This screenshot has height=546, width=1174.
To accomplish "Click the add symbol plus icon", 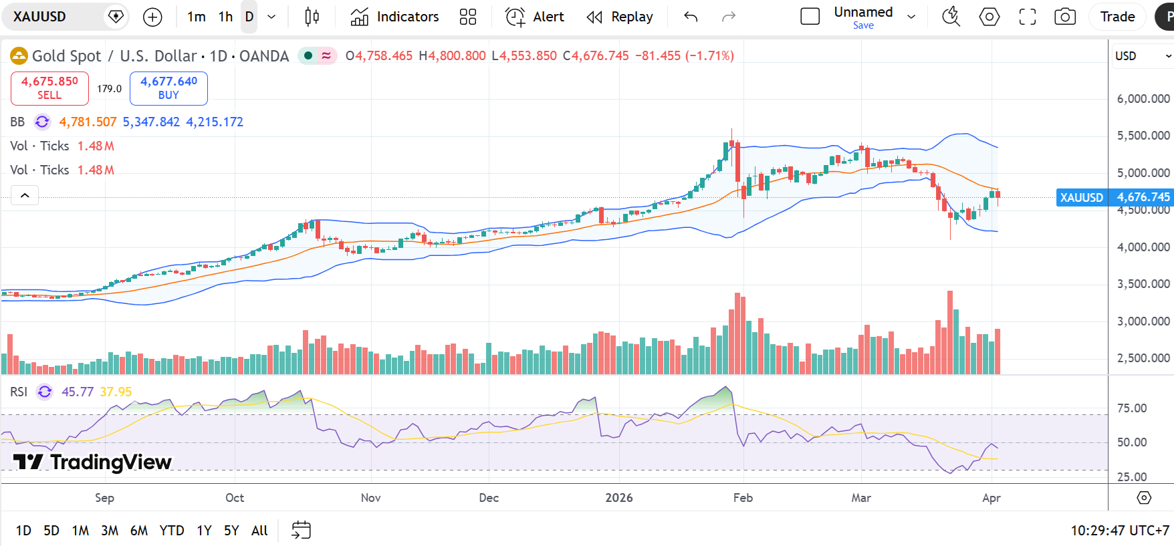I will (x=152, y=17).
